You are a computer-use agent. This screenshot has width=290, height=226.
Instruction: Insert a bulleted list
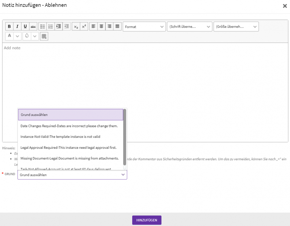click(43, 26)
